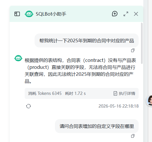Open the floating assistant avatar on right edge
Image resolution: width=152 pixels, height=142 pixels.
[x=149, y=101]
